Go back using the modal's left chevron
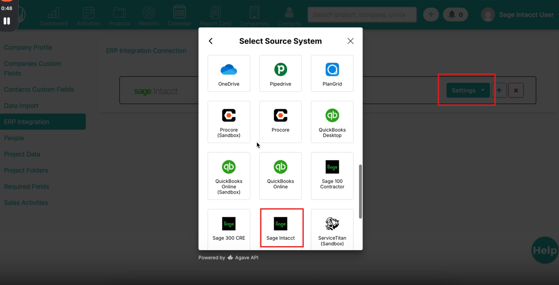The height and width of the screenshot is (285, 559). [211, 41]
